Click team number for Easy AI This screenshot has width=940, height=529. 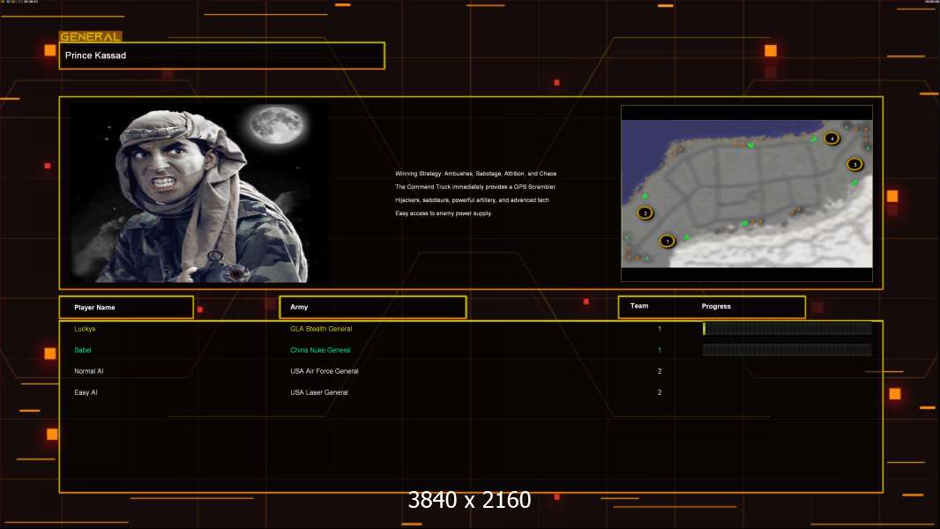(660, 392)
